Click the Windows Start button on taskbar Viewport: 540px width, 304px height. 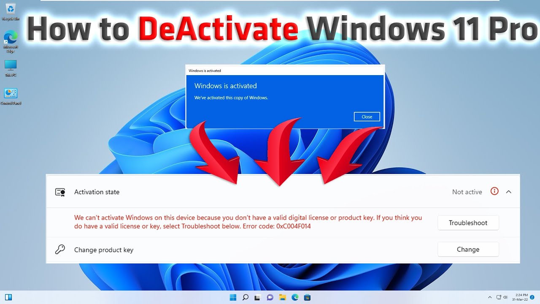coord(233,297)
